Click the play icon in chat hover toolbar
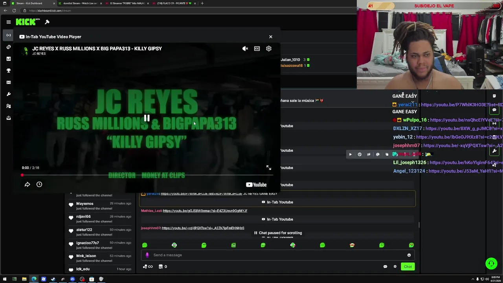Image resolution: width=503 pixels, height=283 pixels. point(351,154)
